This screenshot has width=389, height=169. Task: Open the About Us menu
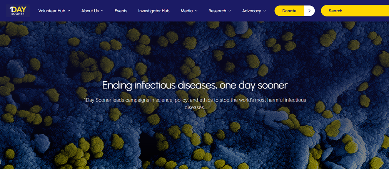click(x=90, y=11)
